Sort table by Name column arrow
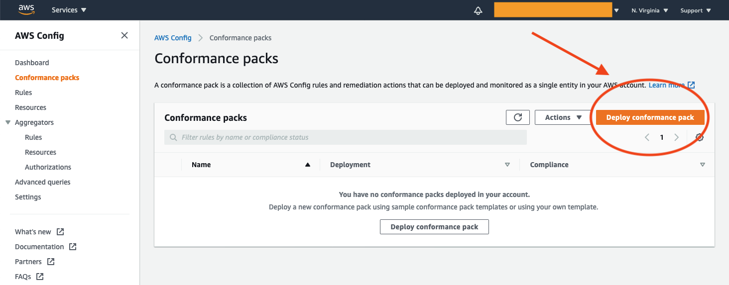This screenshot has width=729, height=285. point(308,165)
